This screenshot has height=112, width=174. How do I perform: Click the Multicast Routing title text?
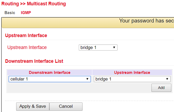point(46,4)
